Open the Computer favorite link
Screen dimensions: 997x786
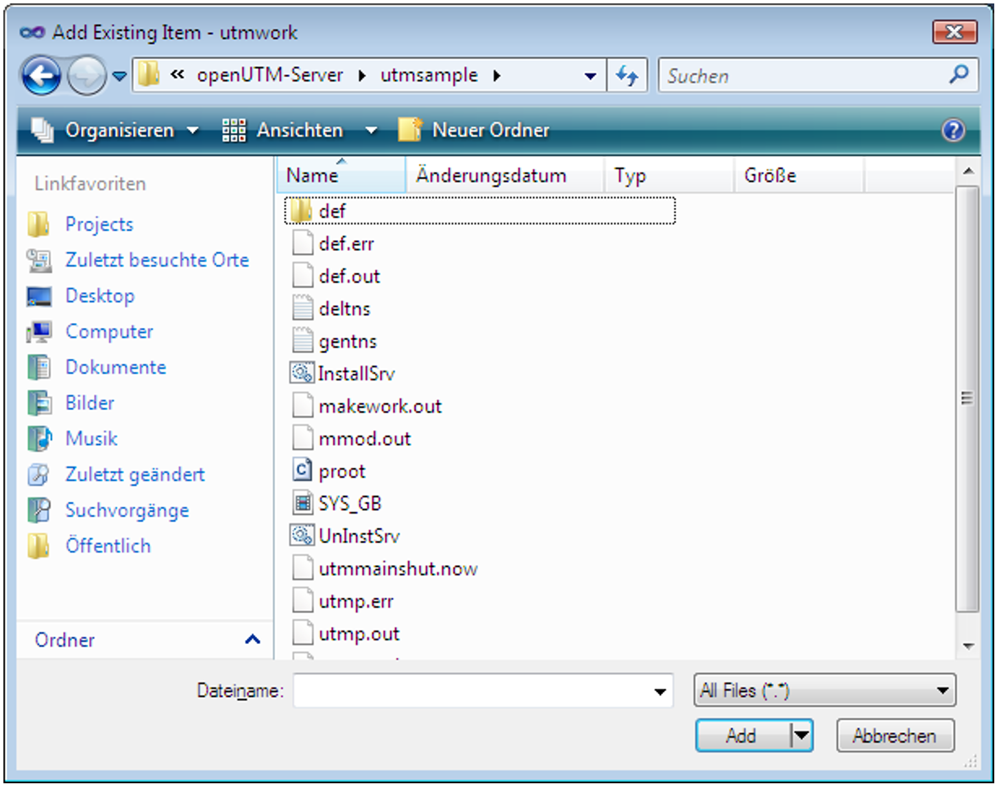tap(108, 332)
